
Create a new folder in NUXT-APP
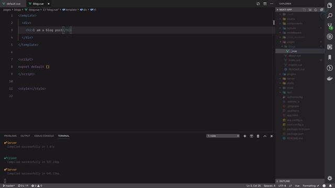pos(310,9)
